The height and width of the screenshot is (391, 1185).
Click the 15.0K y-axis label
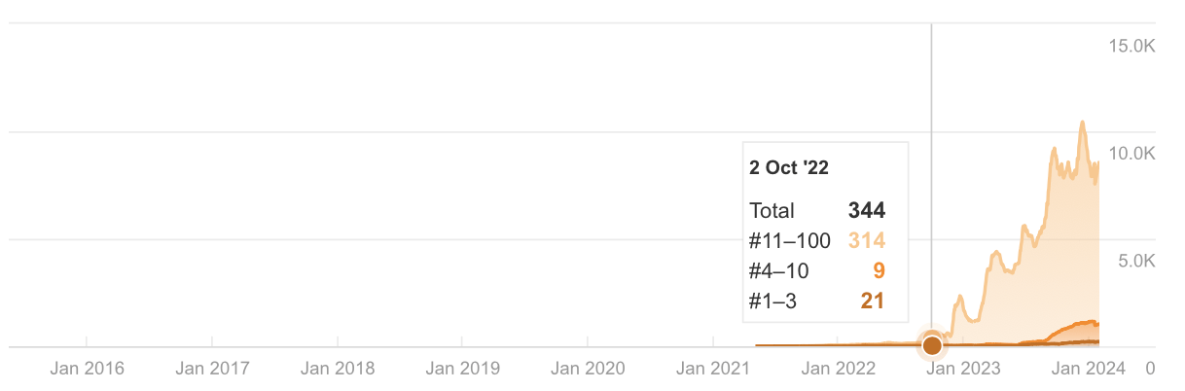click(1130, 46)
